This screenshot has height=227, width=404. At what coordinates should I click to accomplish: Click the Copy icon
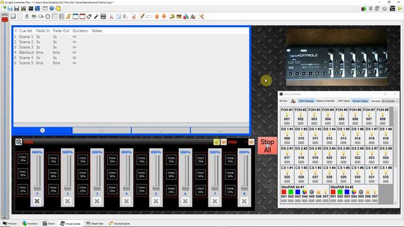[118, 16]
